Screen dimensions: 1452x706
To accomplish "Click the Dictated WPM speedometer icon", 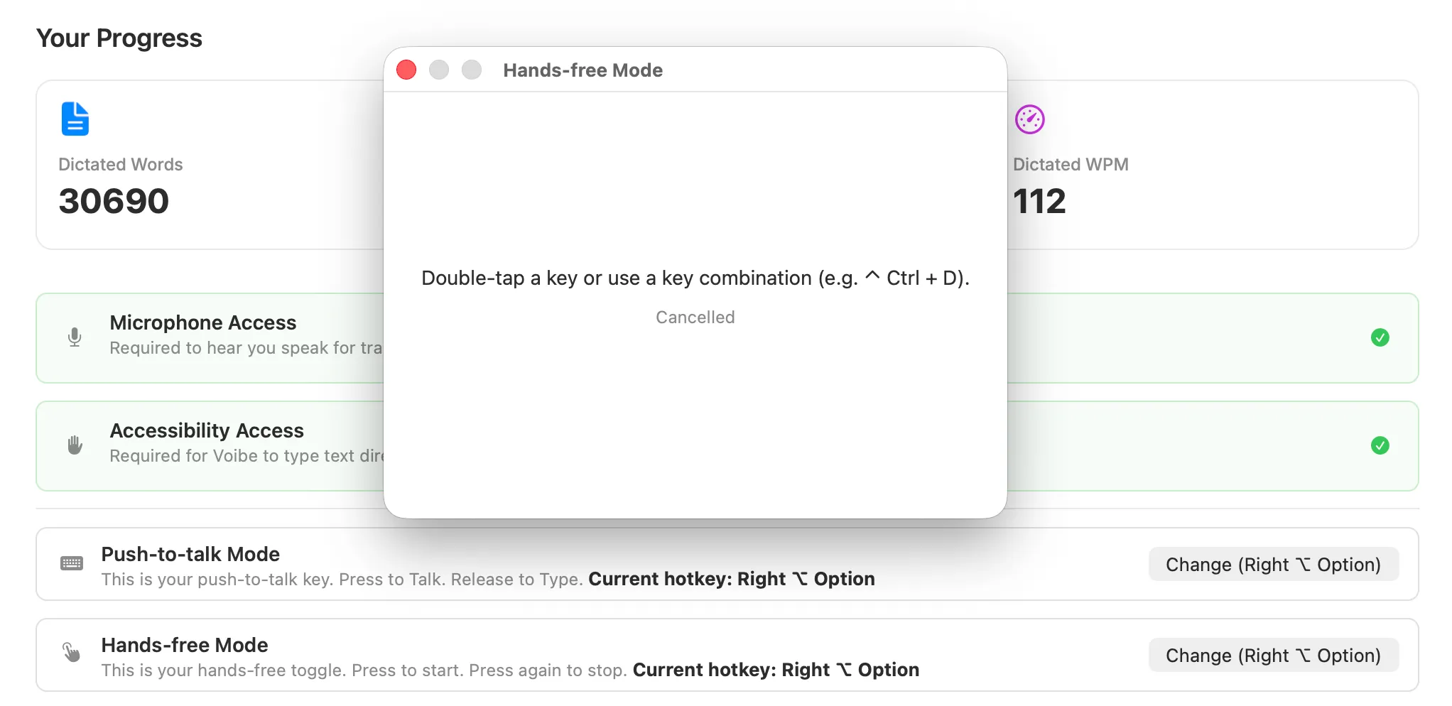I will (x=1029, y=119).
